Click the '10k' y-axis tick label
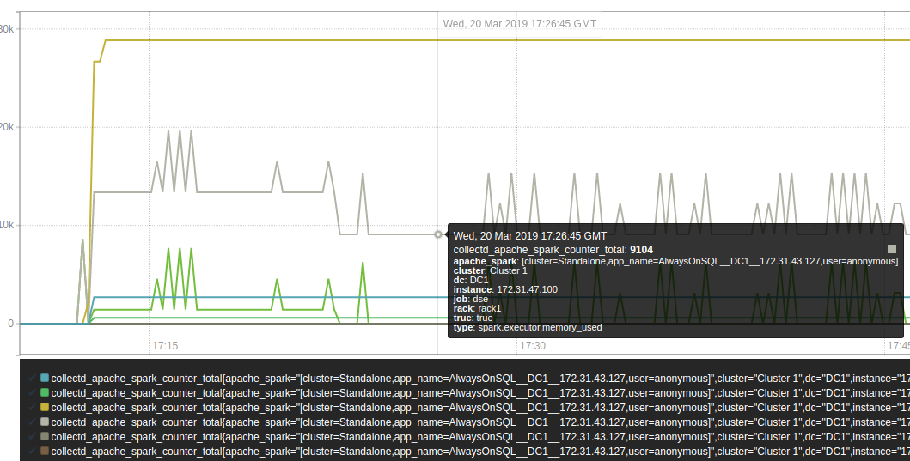The height and width of the screenshot is (461, 910). click(x=6, y=225)
